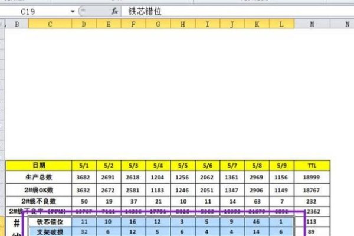Select column G header

158,24
